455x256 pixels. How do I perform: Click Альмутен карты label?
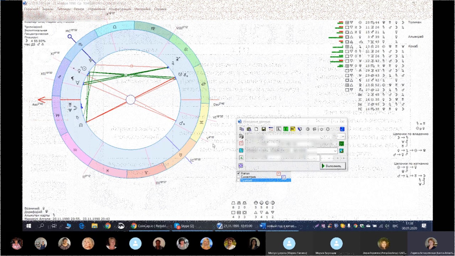[37, 215]
